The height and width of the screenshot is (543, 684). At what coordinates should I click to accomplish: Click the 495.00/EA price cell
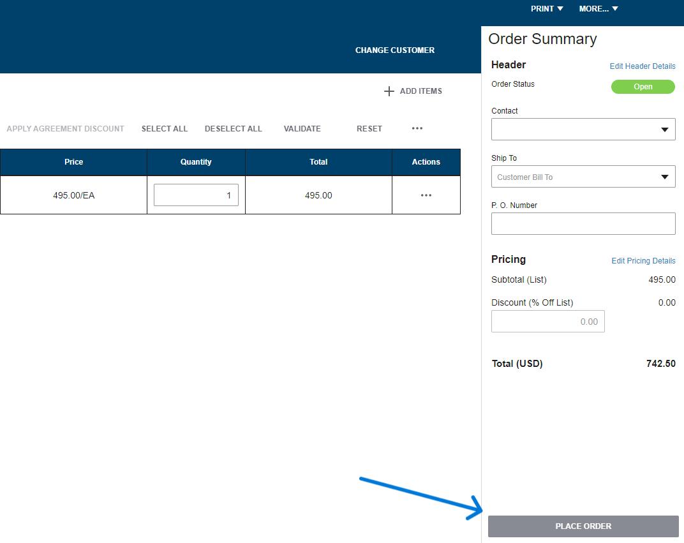[x=74, y=195]
